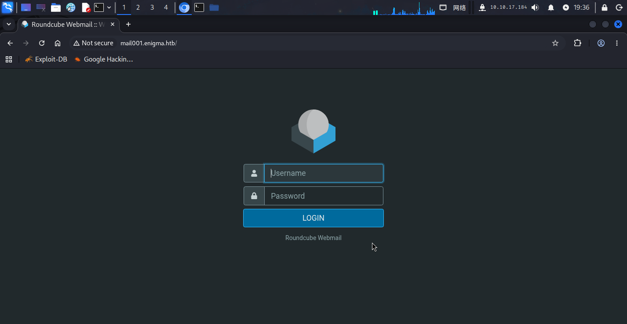Image resolution: width=627 pixels, height=324 pixels.
Task: Open the volume control in the panel
Action: (535, 7)
